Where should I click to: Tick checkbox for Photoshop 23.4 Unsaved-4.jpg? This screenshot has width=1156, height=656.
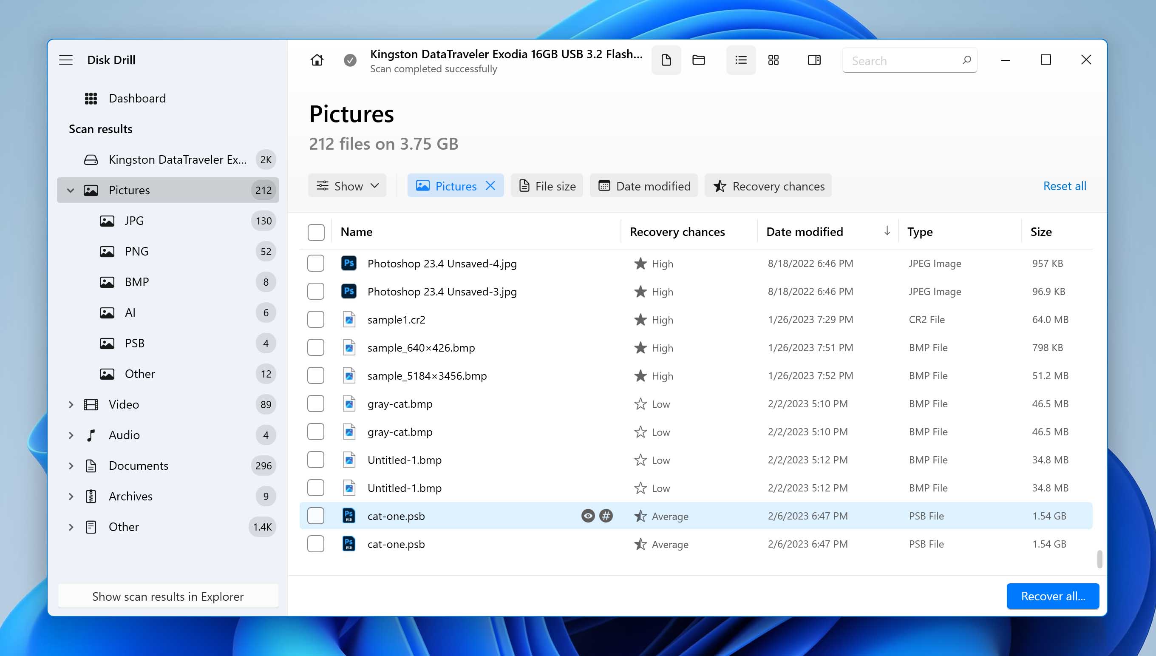tap(316, 263)
